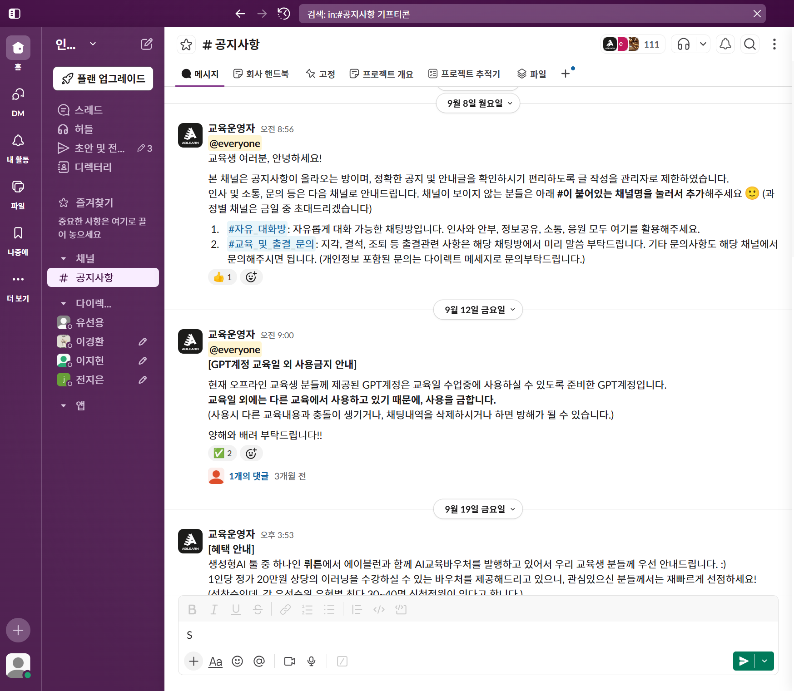Image resolution: width=794 pixels, height=691 pixels.
Task: Open 허들 in the sidebar
Action: pyautogui.click(x=103, y=129)
